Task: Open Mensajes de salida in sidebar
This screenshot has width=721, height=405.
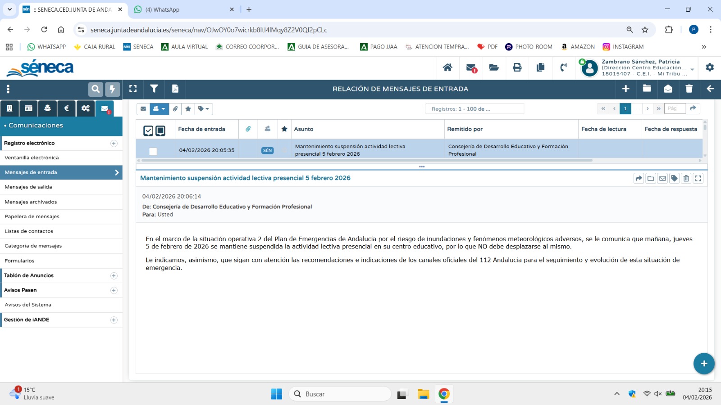Action: 28,187
